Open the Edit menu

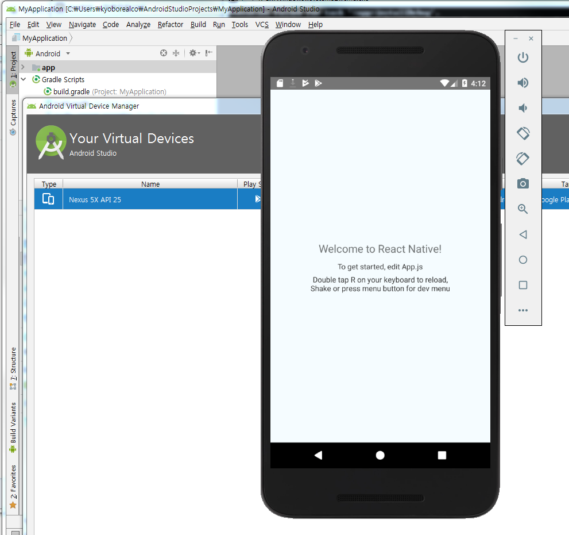click(33, 24)
